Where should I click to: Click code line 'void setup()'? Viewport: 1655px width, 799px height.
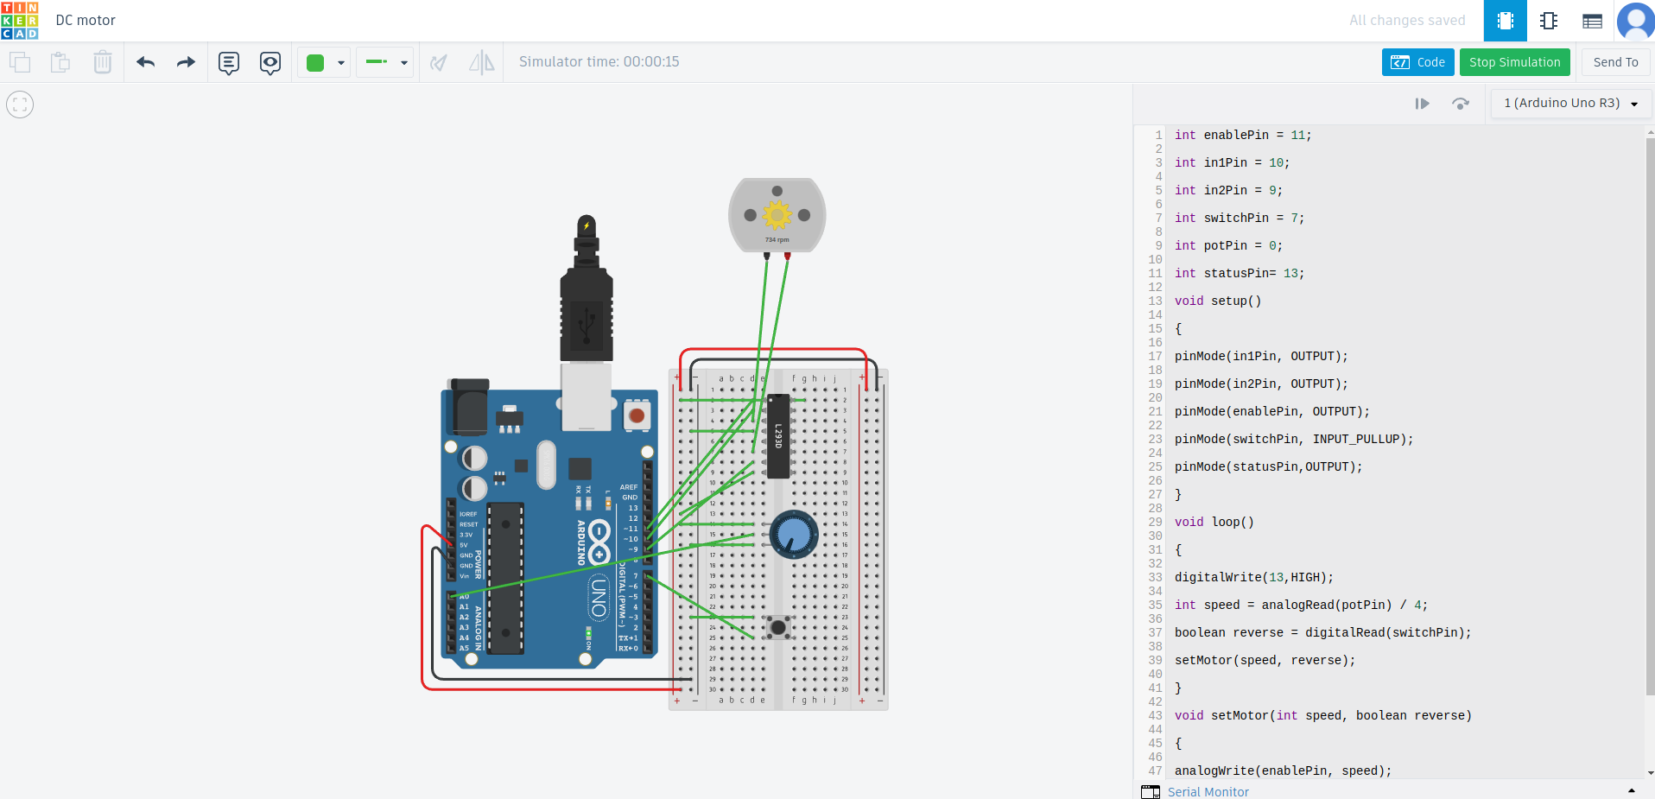coord(1218,301)
